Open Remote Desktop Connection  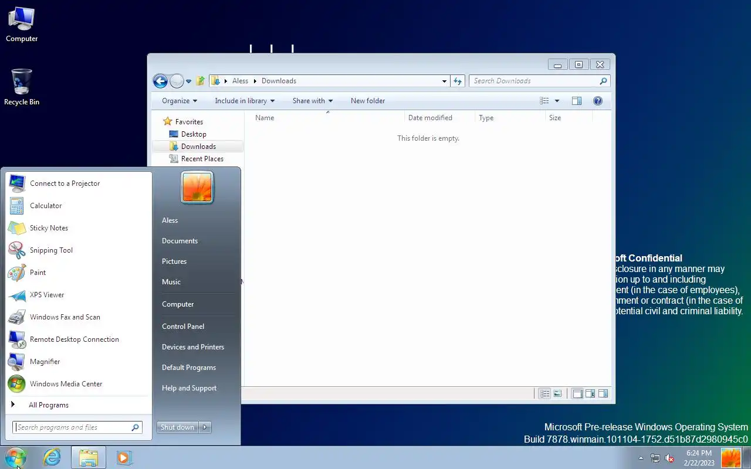click(78, 339)
